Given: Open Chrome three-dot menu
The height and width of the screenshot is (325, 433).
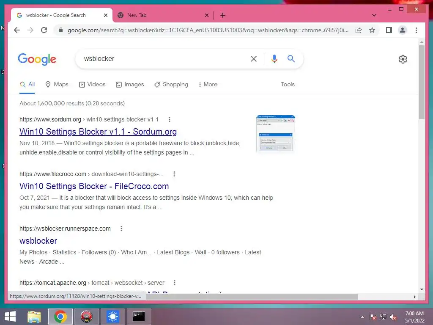Looking at the screenshot, I should 416,30.
